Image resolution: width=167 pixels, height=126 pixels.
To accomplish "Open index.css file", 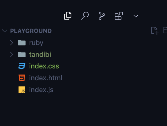I will (44, 66).
